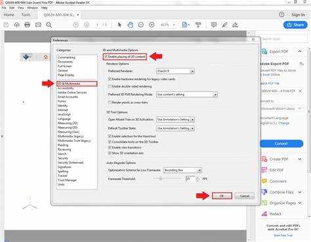
Task: Switch to the Tools tab
Action: pos(26,15)
